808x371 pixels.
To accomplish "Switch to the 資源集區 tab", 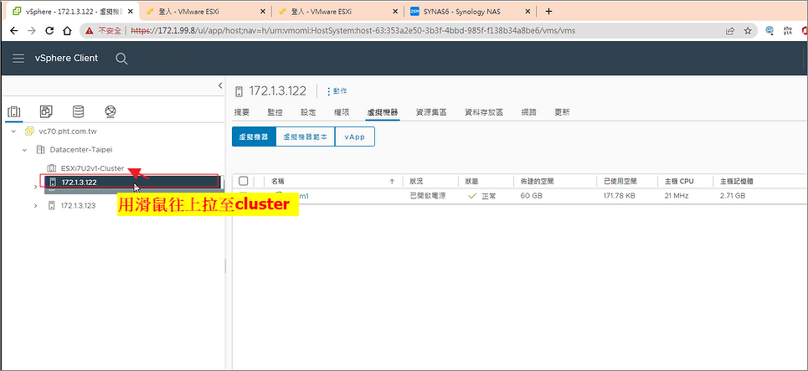I will [x=431, y=112].
